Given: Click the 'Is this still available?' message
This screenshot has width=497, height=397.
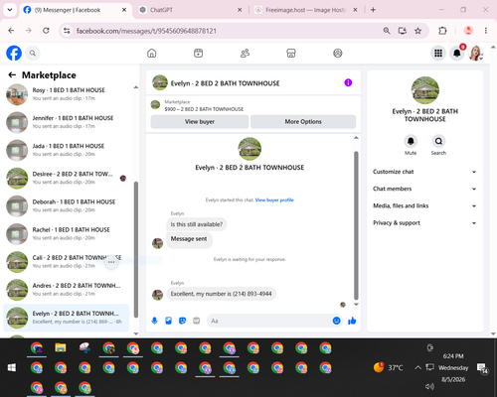Looking at the screenshot, I should click(x=197, y=224).
